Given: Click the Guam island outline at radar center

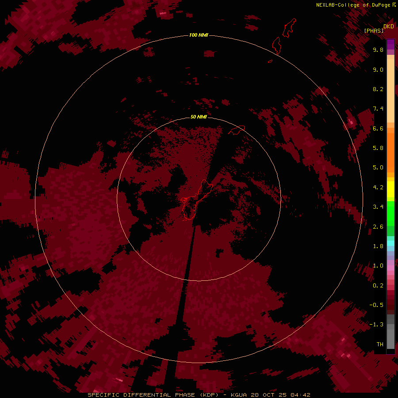Looking at the screenshot, I should point(196,200).
